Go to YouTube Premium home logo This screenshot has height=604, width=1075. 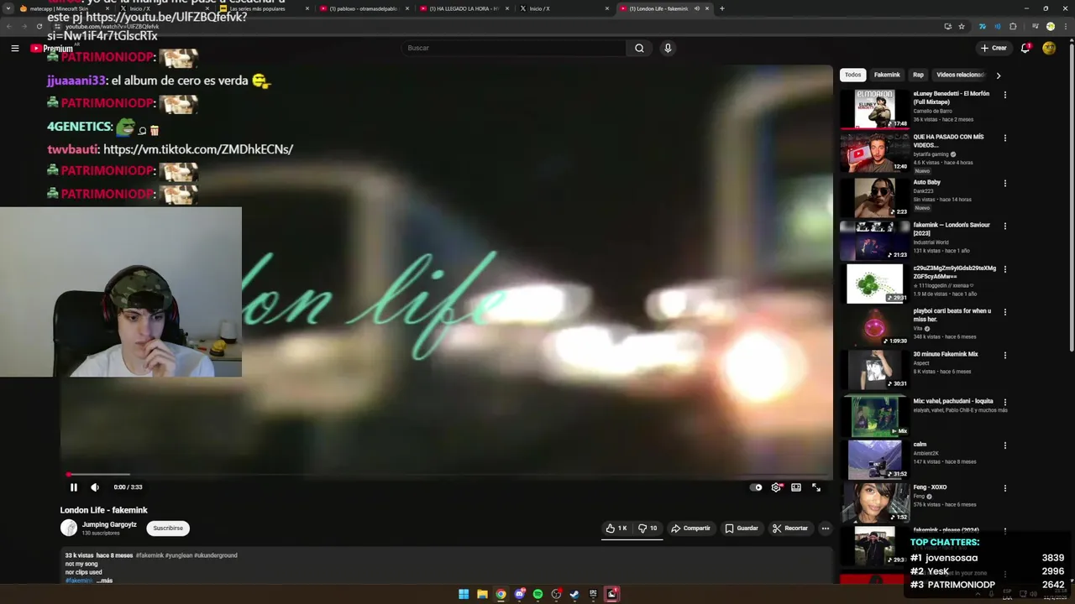point(52,48)
